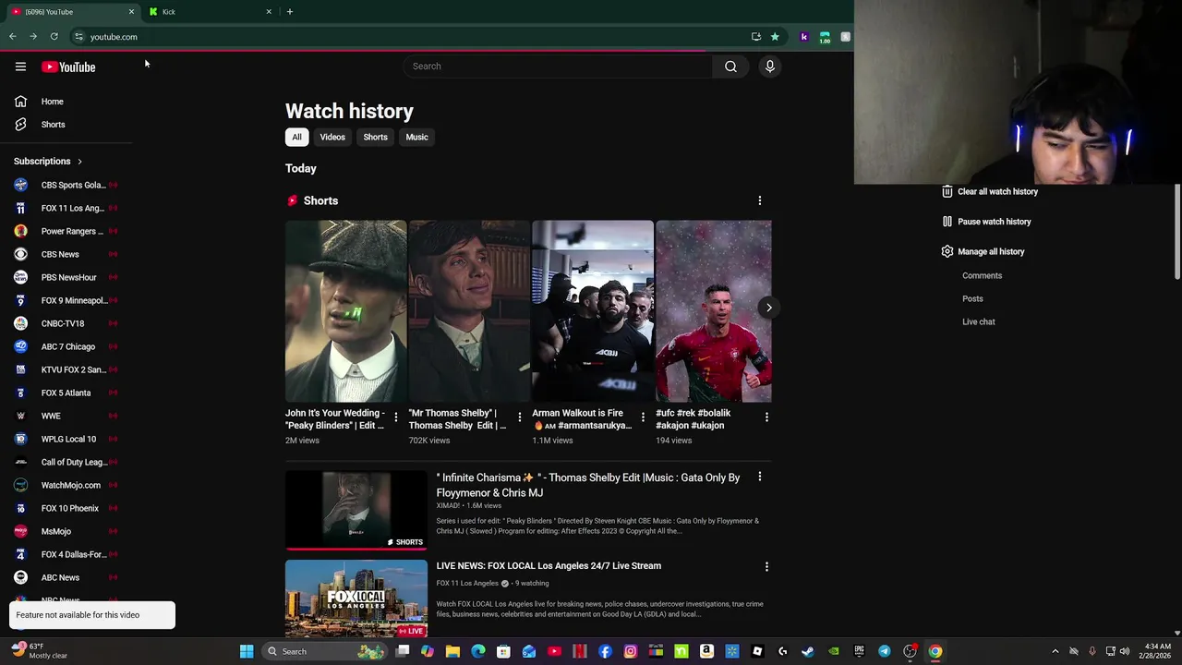The image size is (1182, 665).
Task: Open MsMojo channel subscription
Action: (66, 531)
